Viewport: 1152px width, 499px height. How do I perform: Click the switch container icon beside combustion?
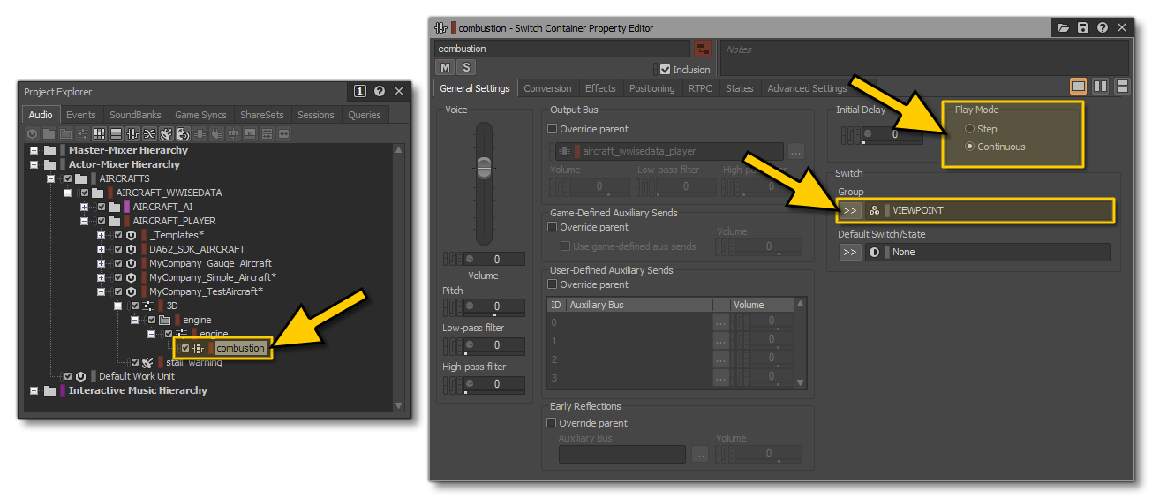[x=199, y=348]
